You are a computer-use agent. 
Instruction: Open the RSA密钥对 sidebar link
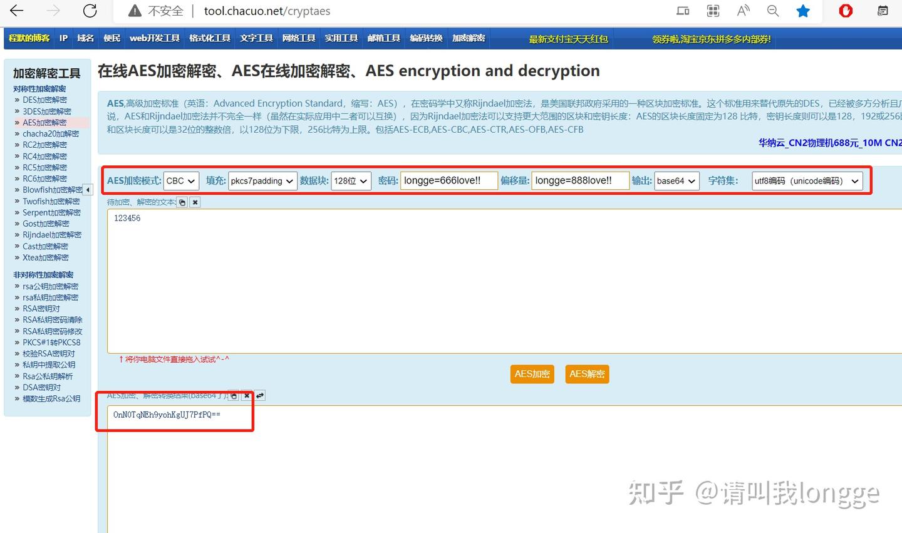(x=41, y=308)
